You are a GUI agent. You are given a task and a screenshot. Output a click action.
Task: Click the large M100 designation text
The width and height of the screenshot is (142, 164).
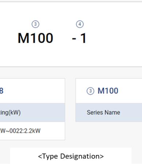pyautogui.click(x=35, y=38)
